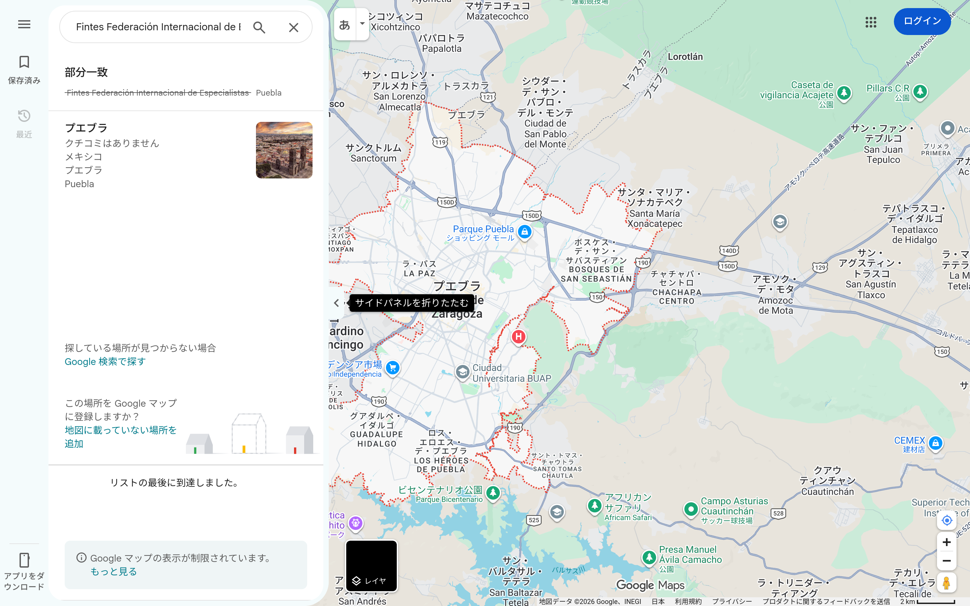Screen dimensions: 970x606
Task: Click the もっと見る link
Action: [x=114, y=572]
